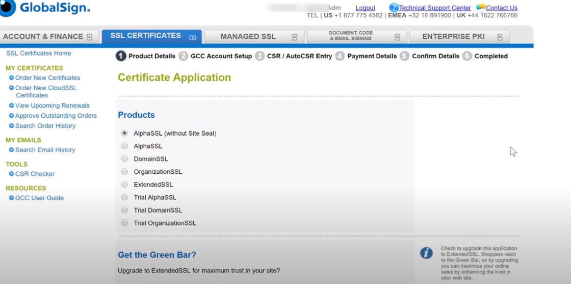Open the SSL Certificates tab
Viewport: 571px width, 284px height.
(x=151, y=36)
